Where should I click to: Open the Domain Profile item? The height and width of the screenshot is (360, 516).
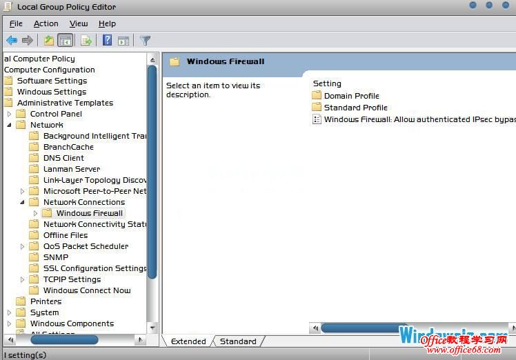(x=351, y=96)
